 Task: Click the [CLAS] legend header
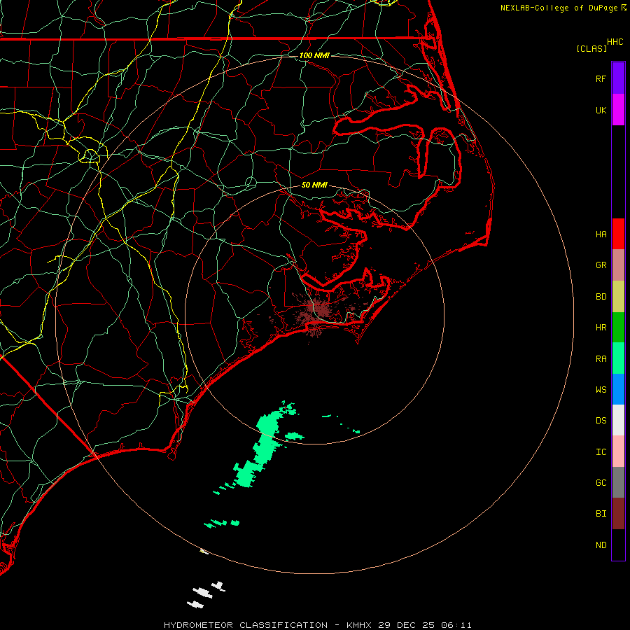point(591,48)
